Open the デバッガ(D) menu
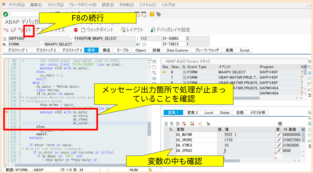This screenshot has height=173, width=313. pyautogui.click(x=17, y=5)
